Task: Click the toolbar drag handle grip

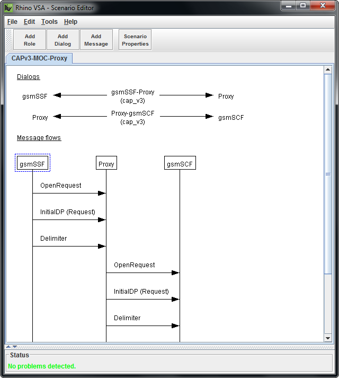Action: (9, 40)
